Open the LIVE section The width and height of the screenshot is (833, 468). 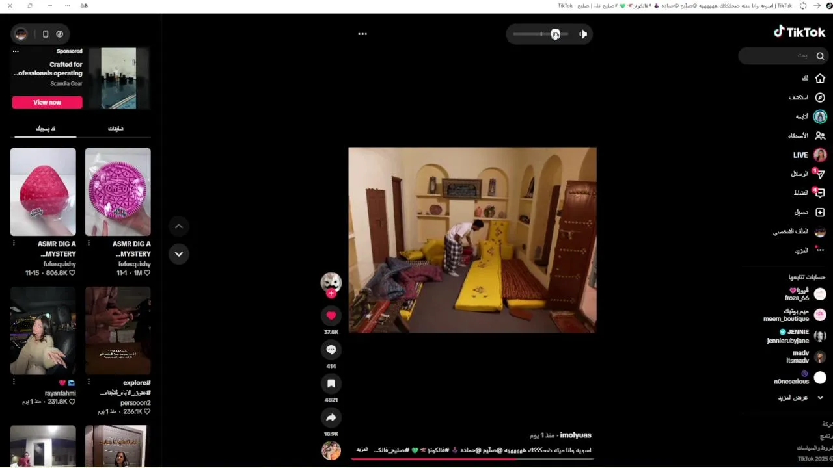click(810, 155)
